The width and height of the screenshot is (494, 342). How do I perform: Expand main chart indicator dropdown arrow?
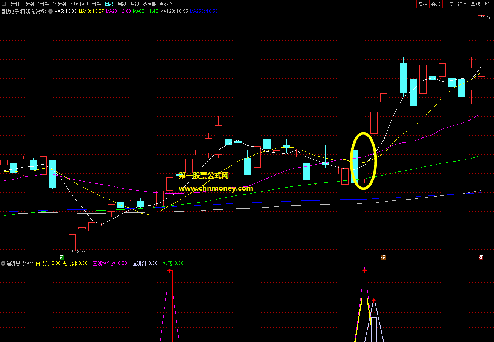click(50, 11)
